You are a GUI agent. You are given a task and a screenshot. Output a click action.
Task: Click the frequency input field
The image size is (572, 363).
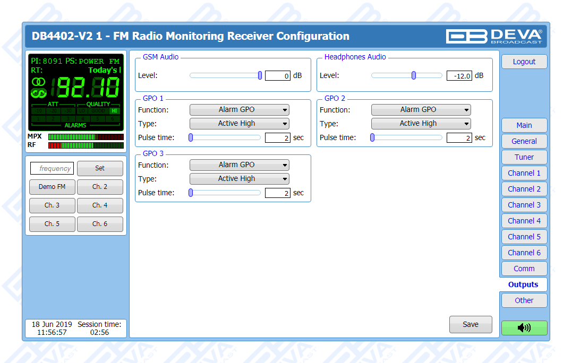(52, 169)
